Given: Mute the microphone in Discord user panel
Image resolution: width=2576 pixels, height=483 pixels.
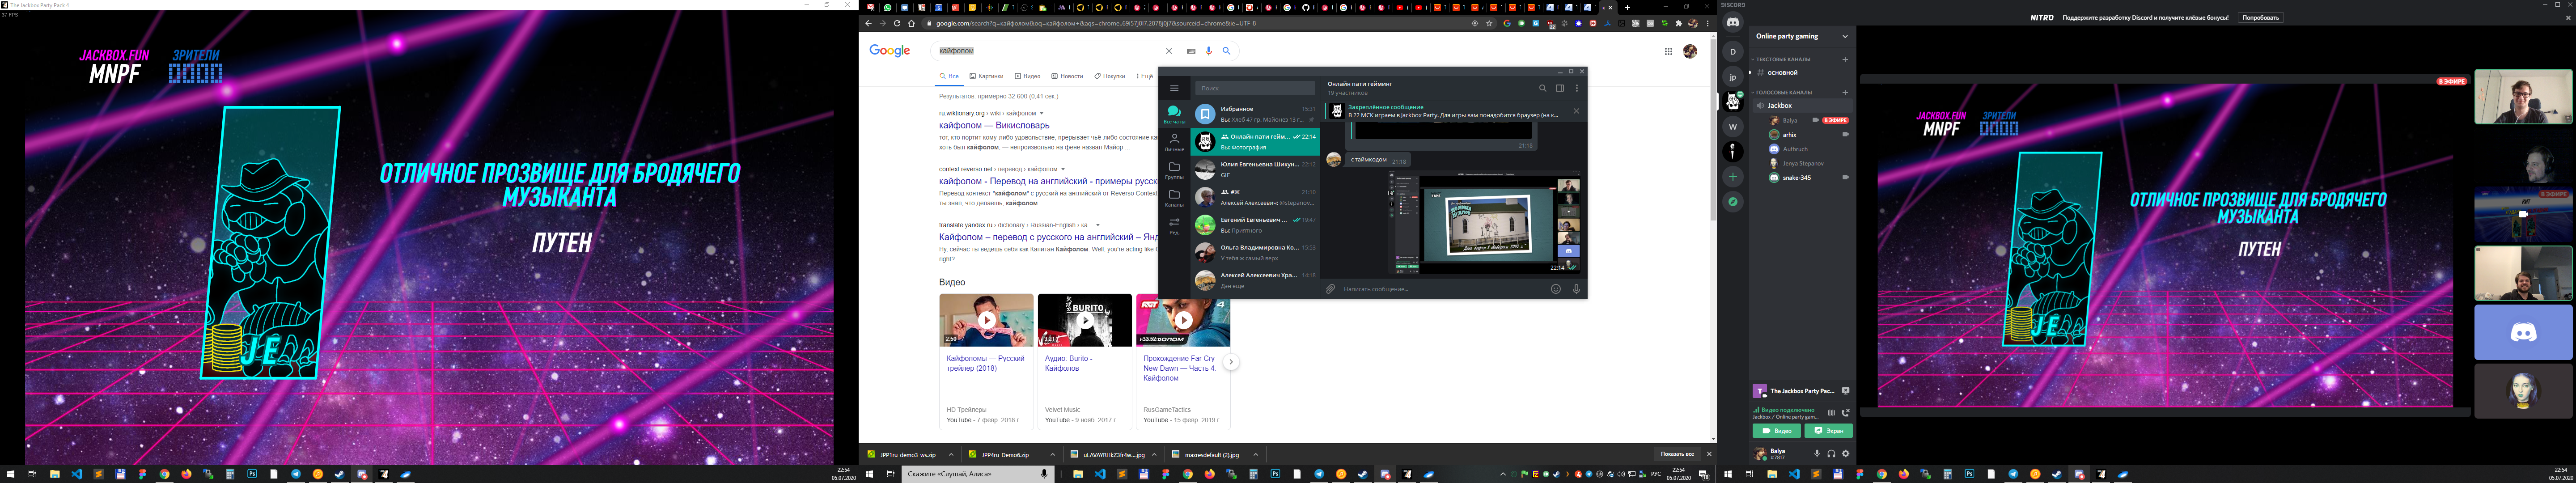Looking at the screenshot, I should pos(1817,453).
